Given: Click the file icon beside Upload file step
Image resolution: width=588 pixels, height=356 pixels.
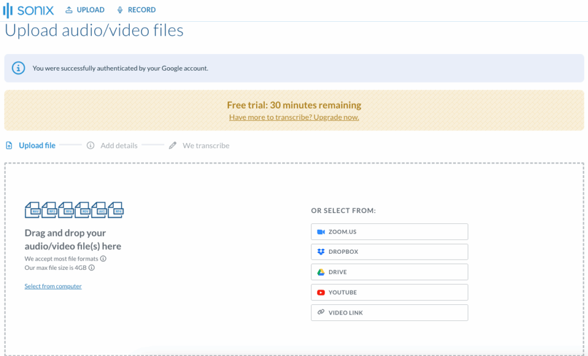Looking at the screenshot, I should (x=8, y=145).
